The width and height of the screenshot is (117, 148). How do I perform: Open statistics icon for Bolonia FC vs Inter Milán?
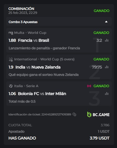tap(107, 94)
